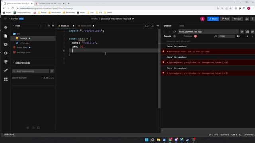Switch to the Console tab

(x=167, y=36)
